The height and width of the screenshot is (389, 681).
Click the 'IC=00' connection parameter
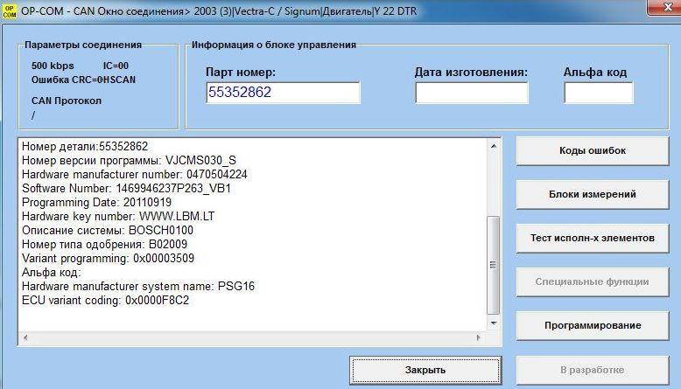[x=116, y=66]
